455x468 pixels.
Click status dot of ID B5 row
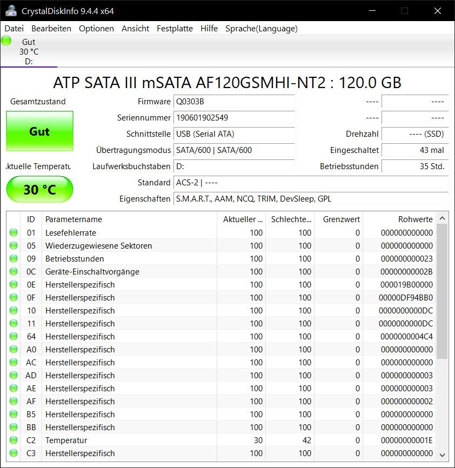tap(14, 414)
